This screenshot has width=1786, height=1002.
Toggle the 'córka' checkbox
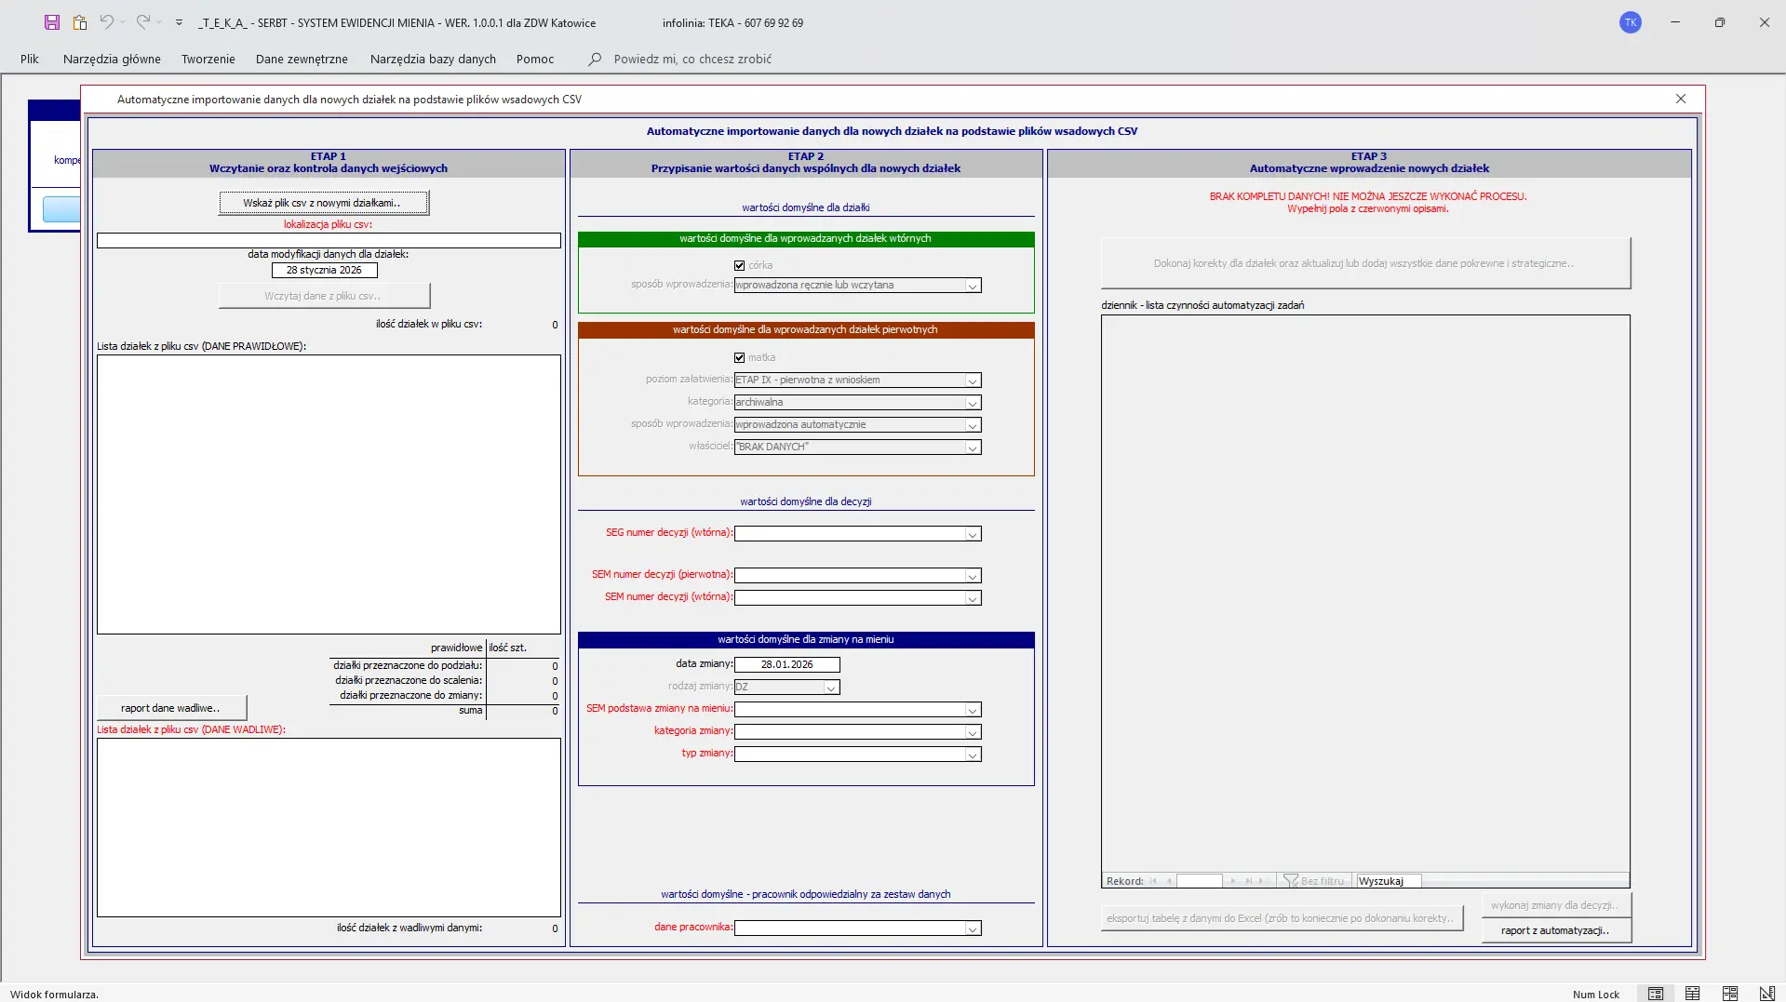tap(740, 266)
